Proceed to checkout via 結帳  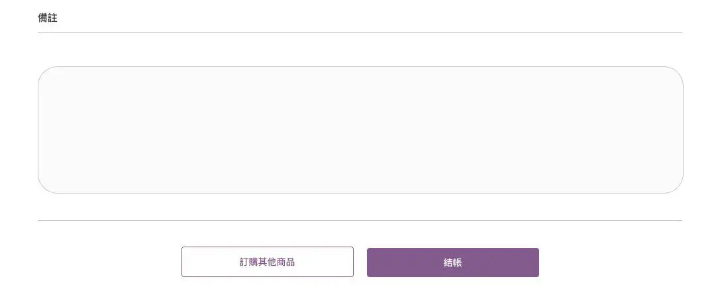coord(452,262)
